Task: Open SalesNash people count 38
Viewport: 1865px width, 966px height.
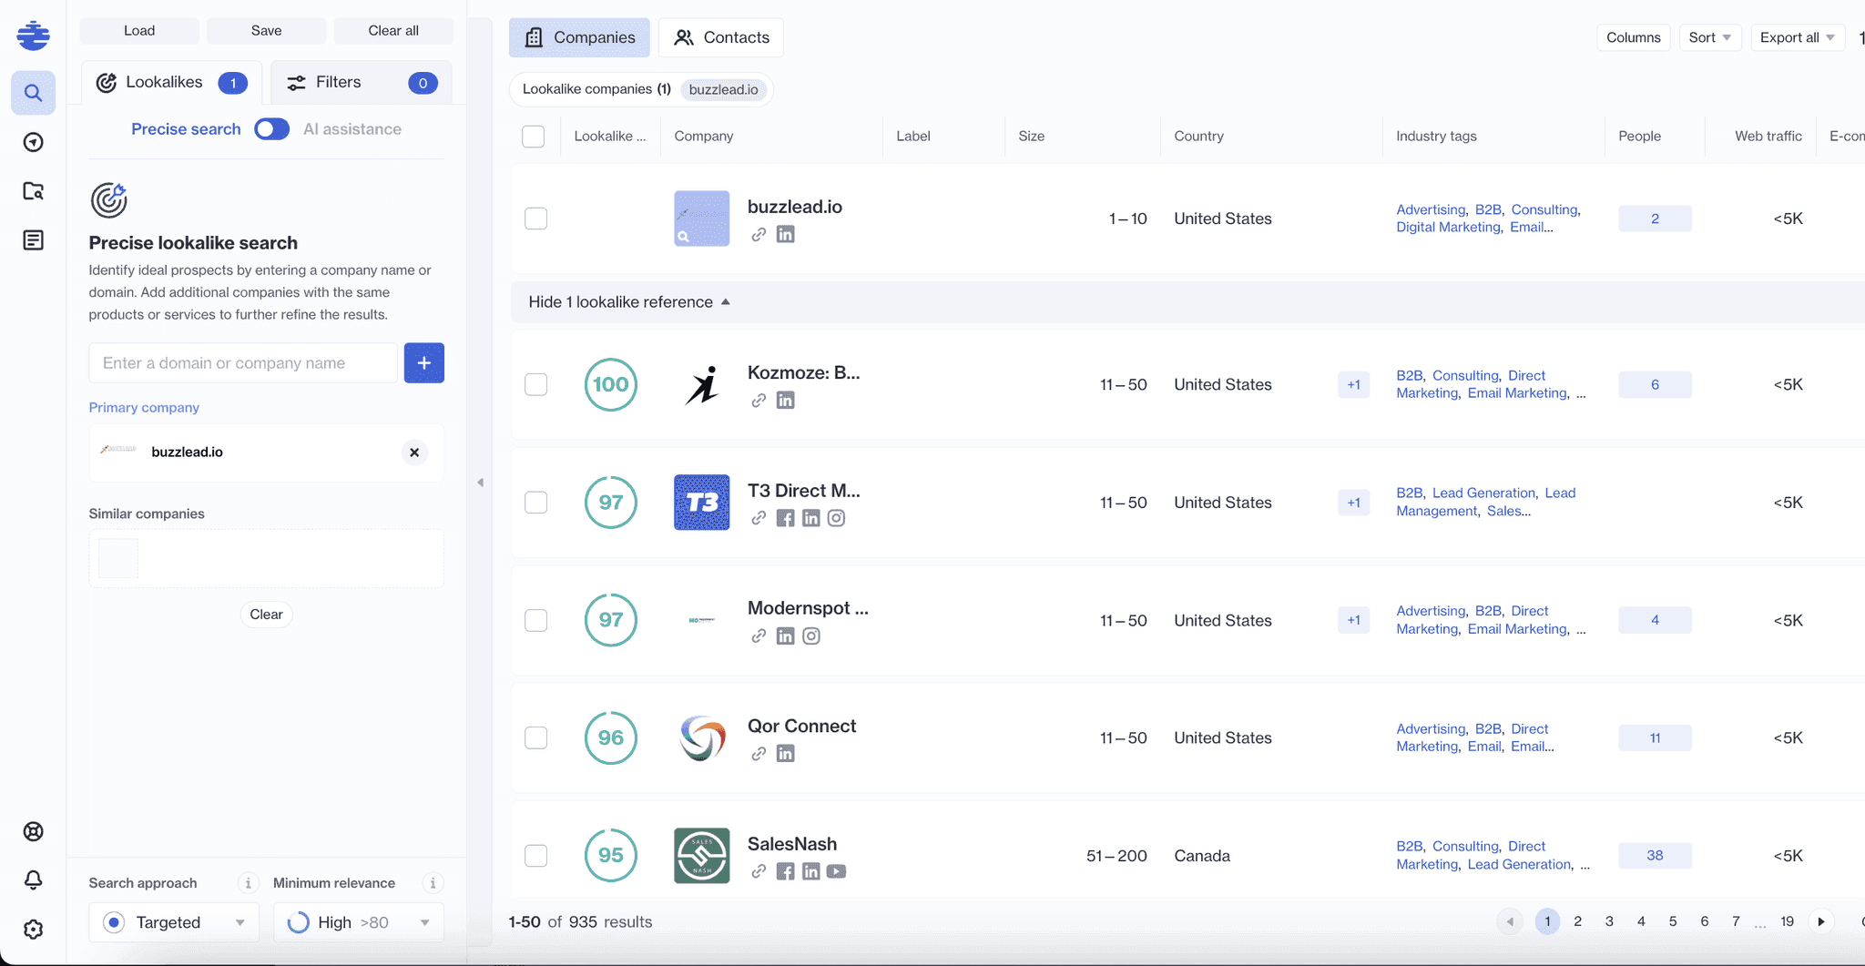Action: coord(1656,856)
